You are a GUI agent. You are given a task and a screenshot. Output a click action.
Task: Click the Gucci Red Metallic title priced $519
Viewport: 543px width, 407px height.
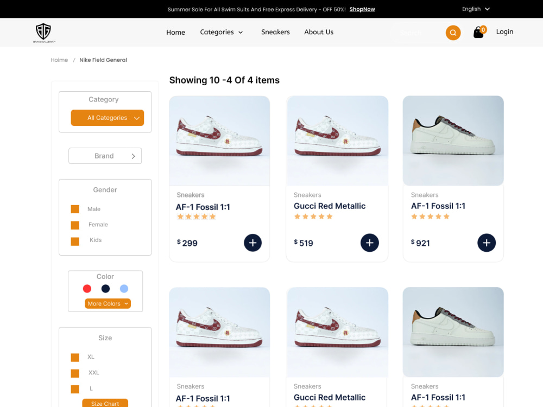coord(330,206)
